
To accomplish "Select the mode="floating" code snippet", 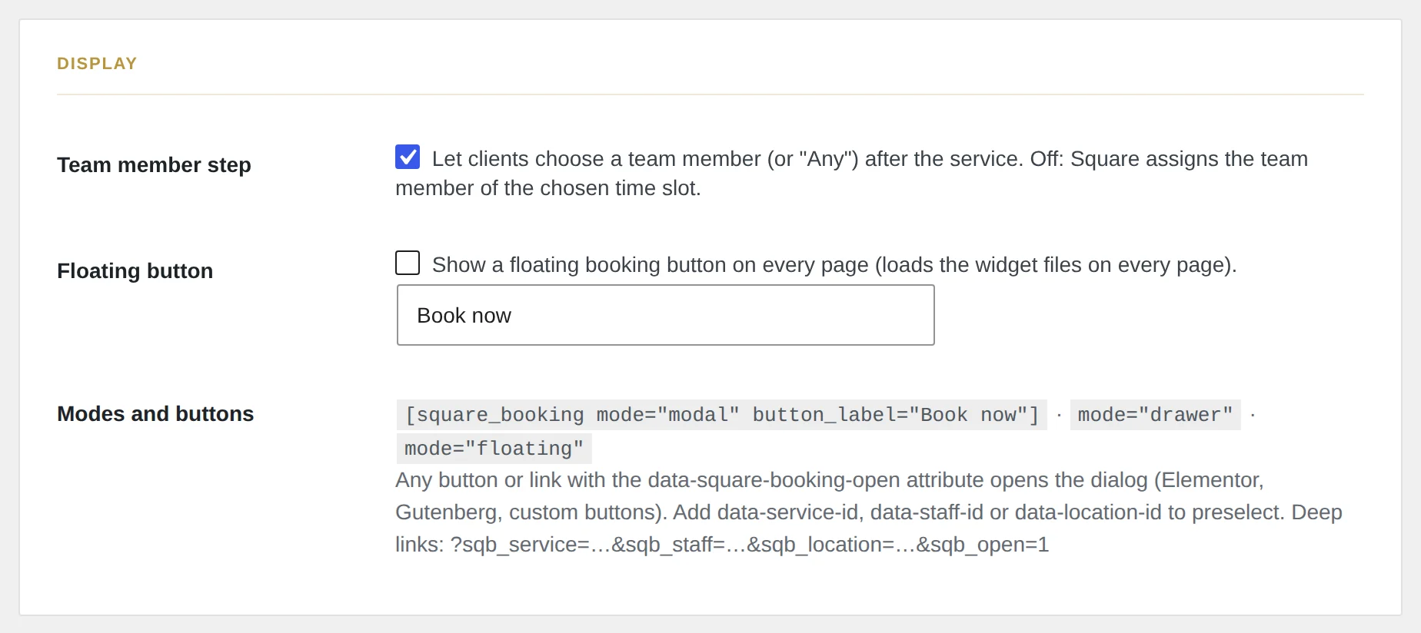I will click(x=494, y=449).
